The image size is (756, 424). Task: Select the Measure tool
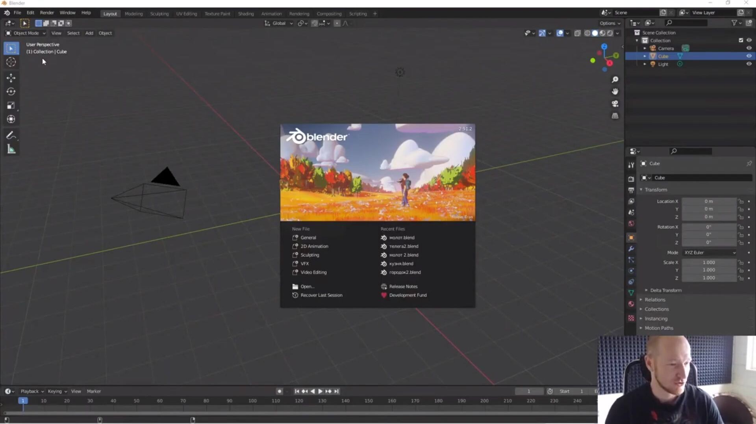click(x=11, y=149)
